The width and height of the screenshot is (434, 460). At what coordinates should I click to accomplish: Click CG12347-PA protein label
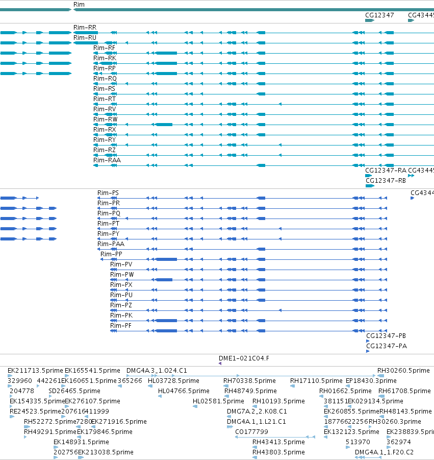387,346
